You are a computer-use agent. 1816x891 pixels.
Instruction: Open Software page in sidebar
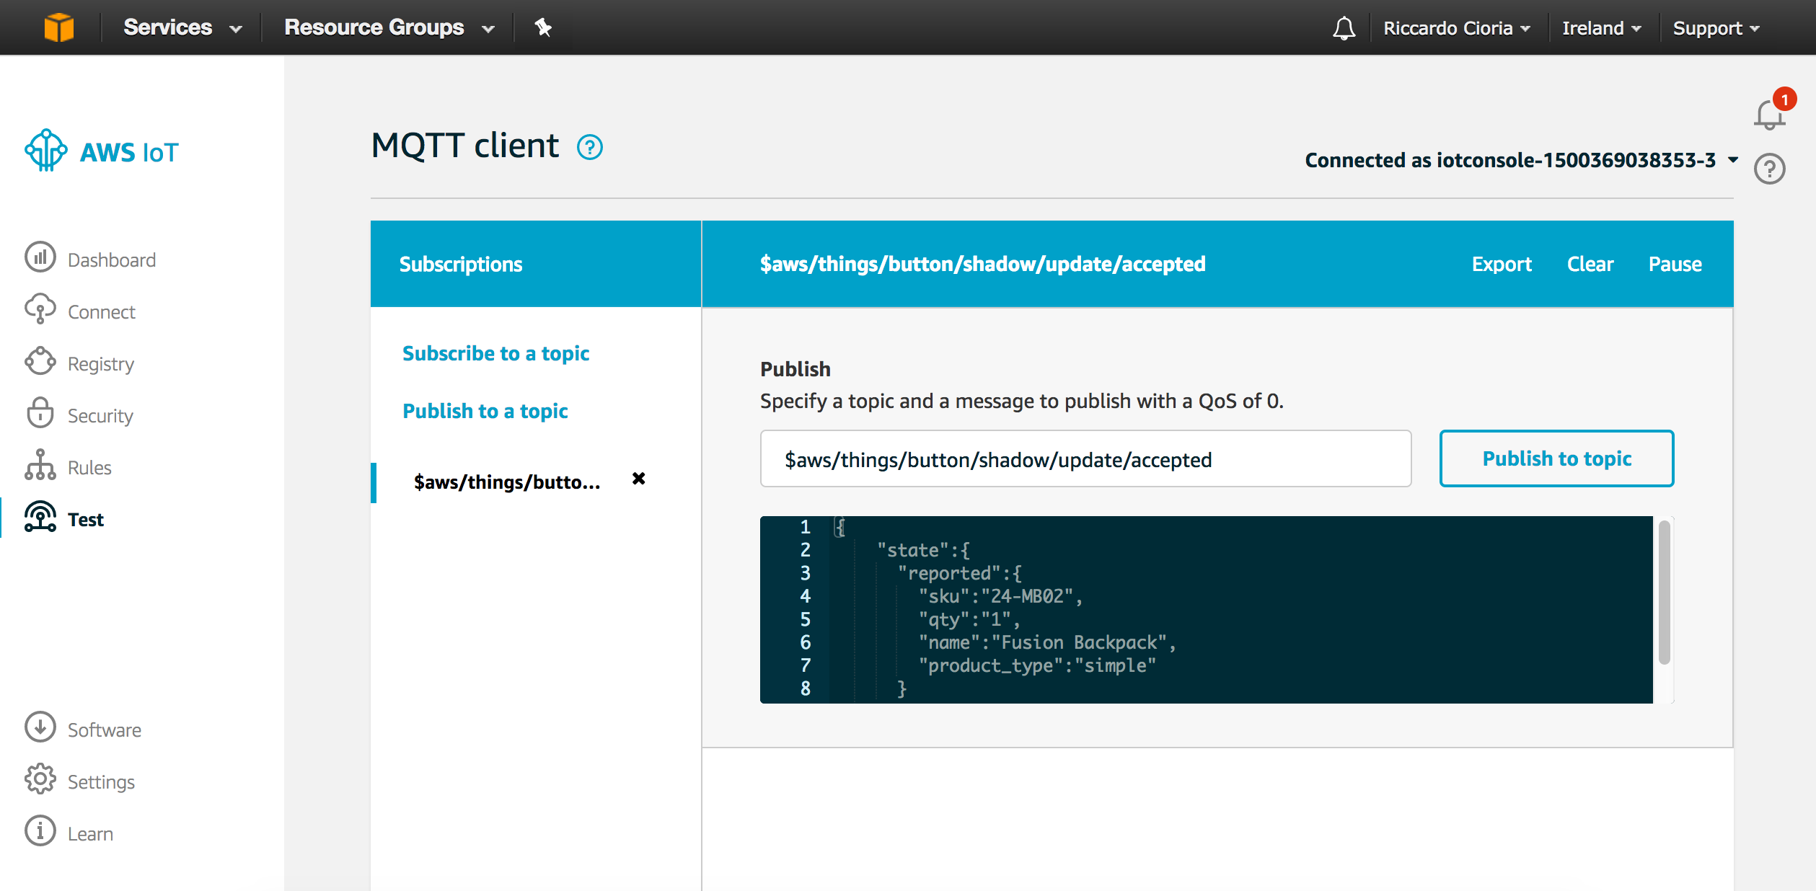[105, 730]
